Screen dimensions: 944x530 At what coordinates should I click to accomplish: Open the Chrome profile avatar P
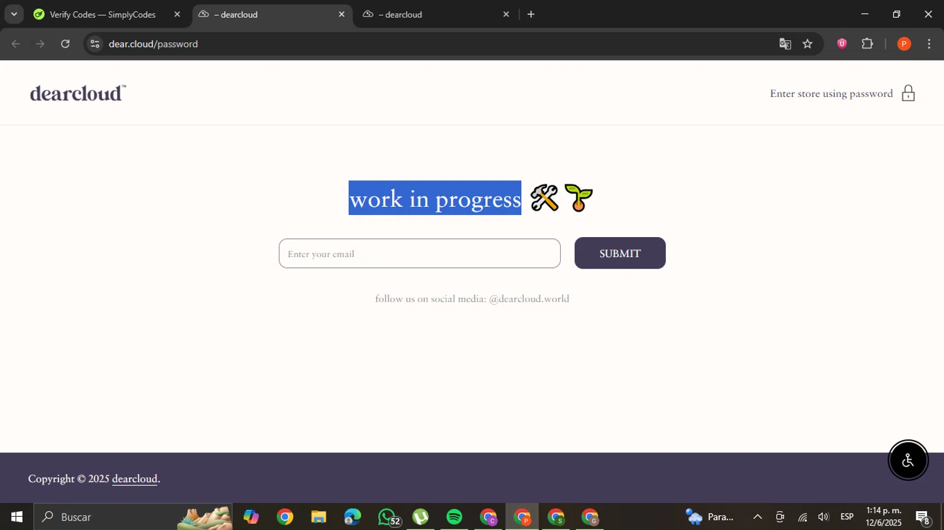904,44
